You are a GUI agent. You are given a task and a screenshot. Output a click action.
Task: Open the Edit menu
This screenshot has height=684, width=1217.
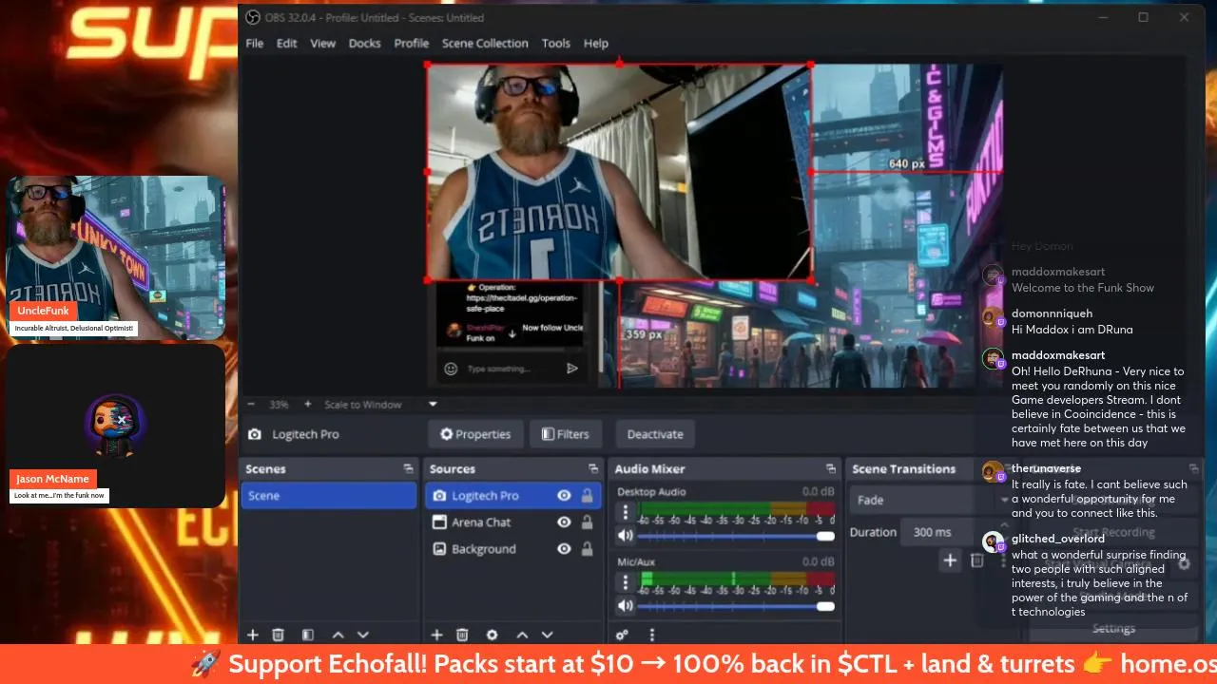(287, 44)
